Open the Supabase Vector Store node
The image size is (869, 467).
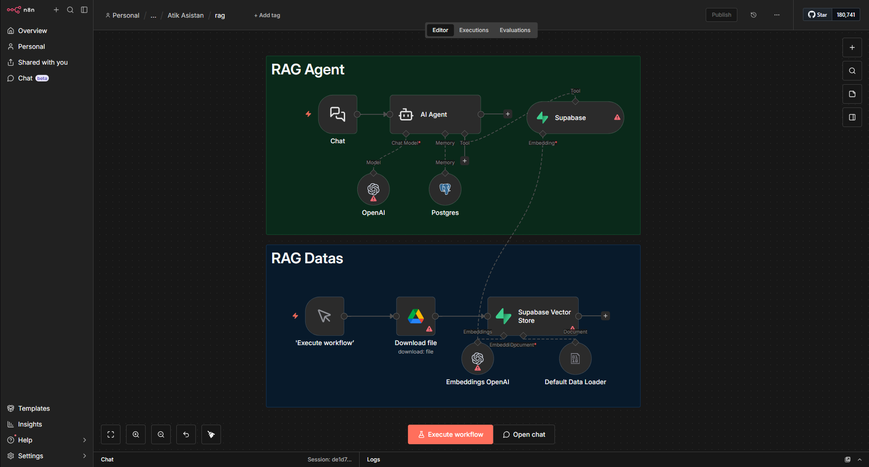(x=532, y=316)
